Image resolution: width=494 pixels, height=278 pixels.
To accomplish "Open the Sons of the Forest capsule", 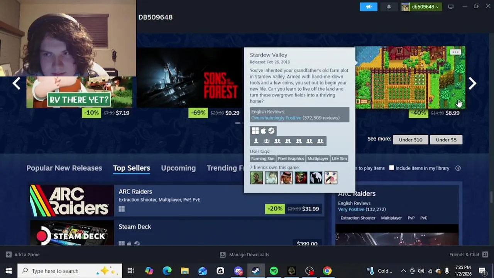I will [x=190, y=77].
